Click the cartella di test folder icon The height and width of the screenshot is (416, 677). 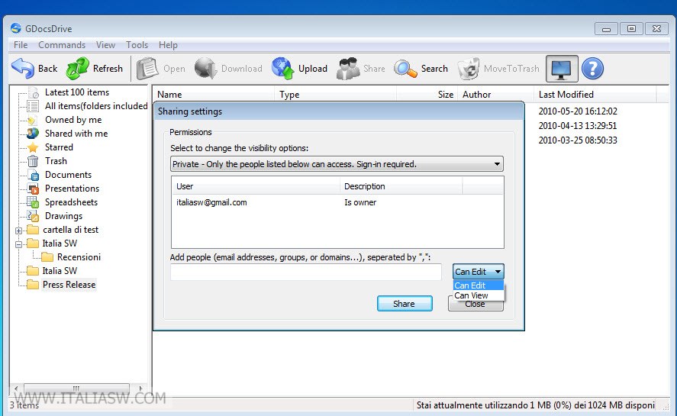tap(33, 230)
